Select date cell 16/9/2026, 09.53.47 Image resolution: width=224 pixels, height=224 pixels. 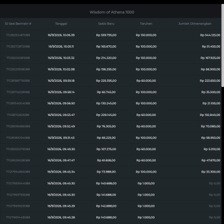tap(61, 115)
